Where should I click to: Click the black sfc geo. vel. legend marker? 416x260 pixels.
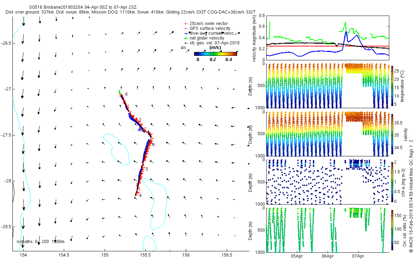tap(186, 43)
